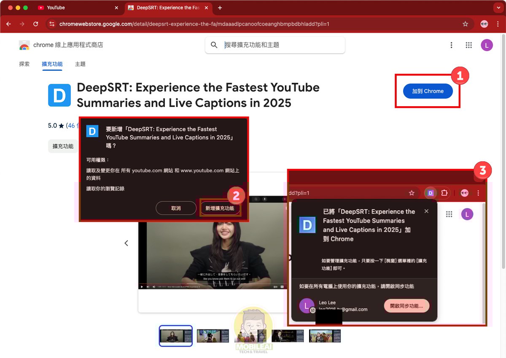The width and height of the screenshot is (506, 358).
Task: Click apps grid icon in inset screenshot
Action: (449, 214)
